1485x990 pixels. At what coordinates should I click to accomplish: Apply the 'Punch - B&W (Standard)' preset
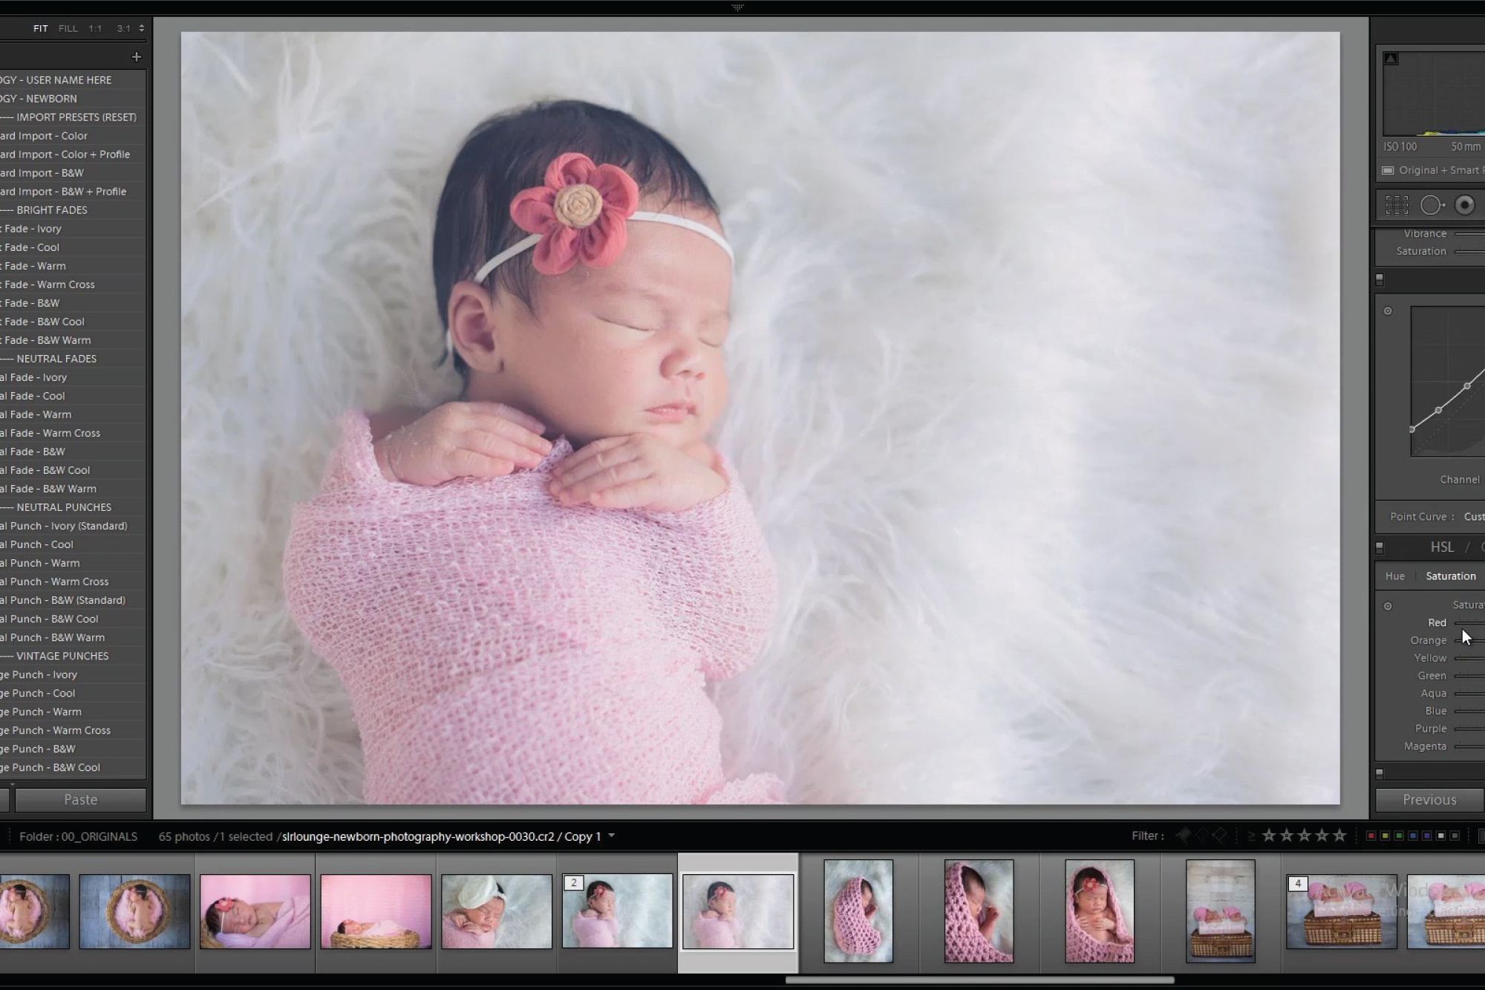pyautogui.click(x=73, y=600)
